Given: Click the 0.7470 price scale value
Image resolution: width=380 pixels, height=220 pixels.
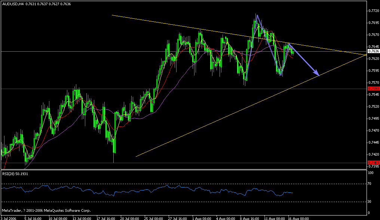Looking at the screenshot, I should click(x=374, y=131).
